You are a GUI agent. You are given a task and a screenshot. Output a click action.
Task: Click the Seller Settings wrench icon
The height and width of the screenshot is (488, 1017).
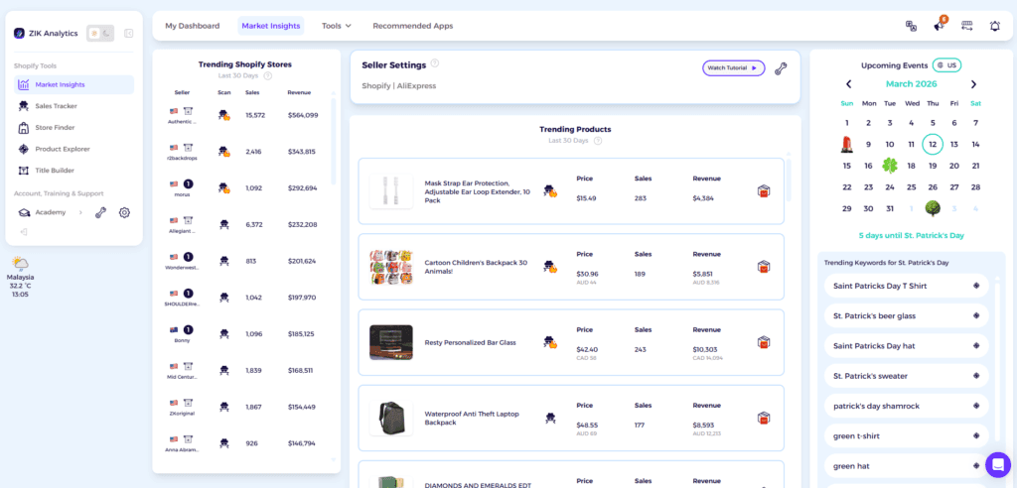[x=781, y=68]
